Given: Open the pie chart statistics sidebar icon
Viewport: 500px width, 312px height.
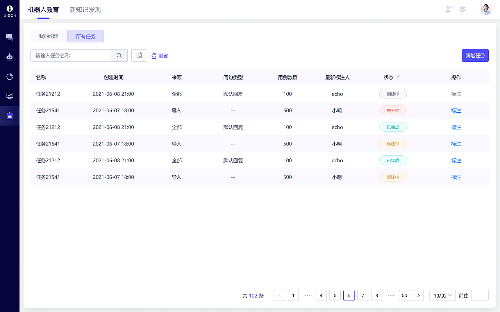Looking at the screenshot, I should 9,76.
